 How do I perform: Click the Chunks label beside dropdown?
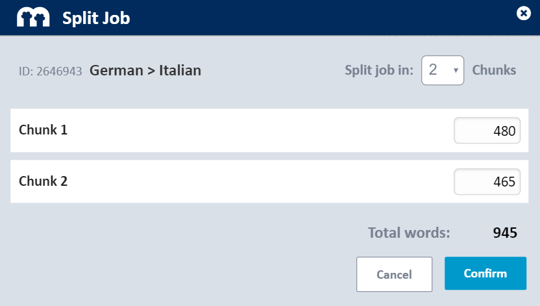pyautogui.click(x=494, y=70)
